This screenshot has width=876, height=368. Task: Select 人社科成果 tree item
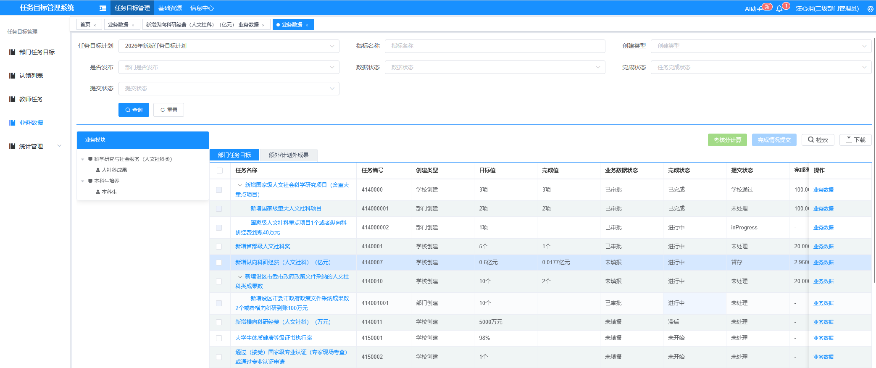click(x=111, y=170)
